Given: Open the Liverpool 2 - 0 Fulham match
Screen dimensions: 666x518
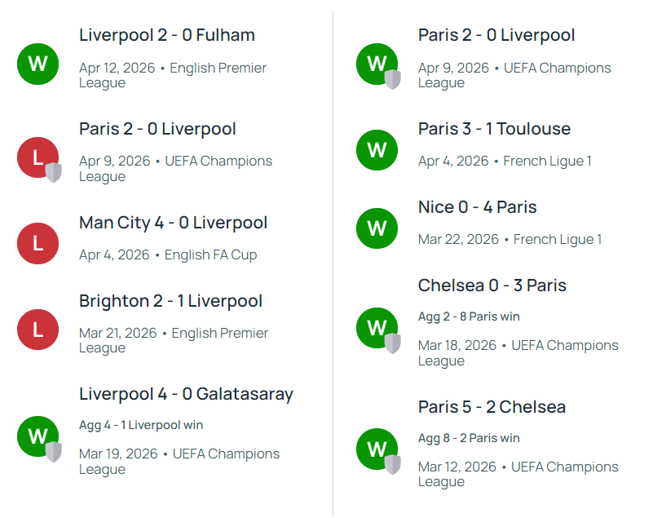Looking at the screenshot, I should click(167, 35).
